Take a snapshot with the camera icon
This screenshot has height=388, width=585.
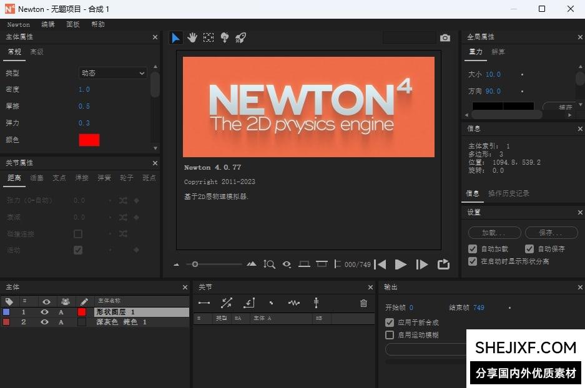click(445, 38)
